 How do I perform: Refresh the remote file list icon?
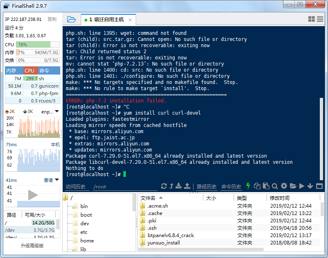164,186
